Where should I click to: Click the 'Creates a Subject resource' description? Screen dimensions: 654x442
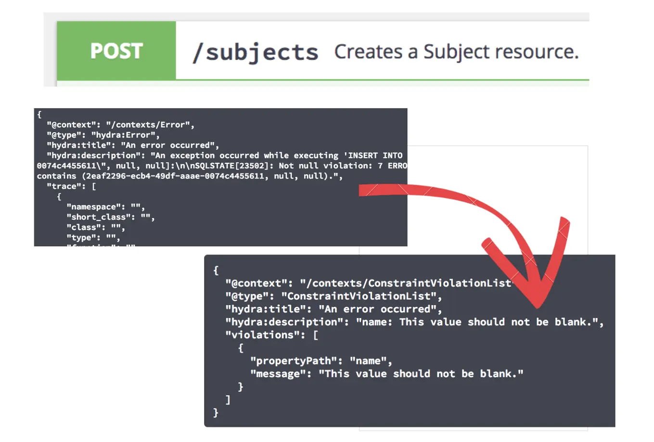[x=456, y=51]
